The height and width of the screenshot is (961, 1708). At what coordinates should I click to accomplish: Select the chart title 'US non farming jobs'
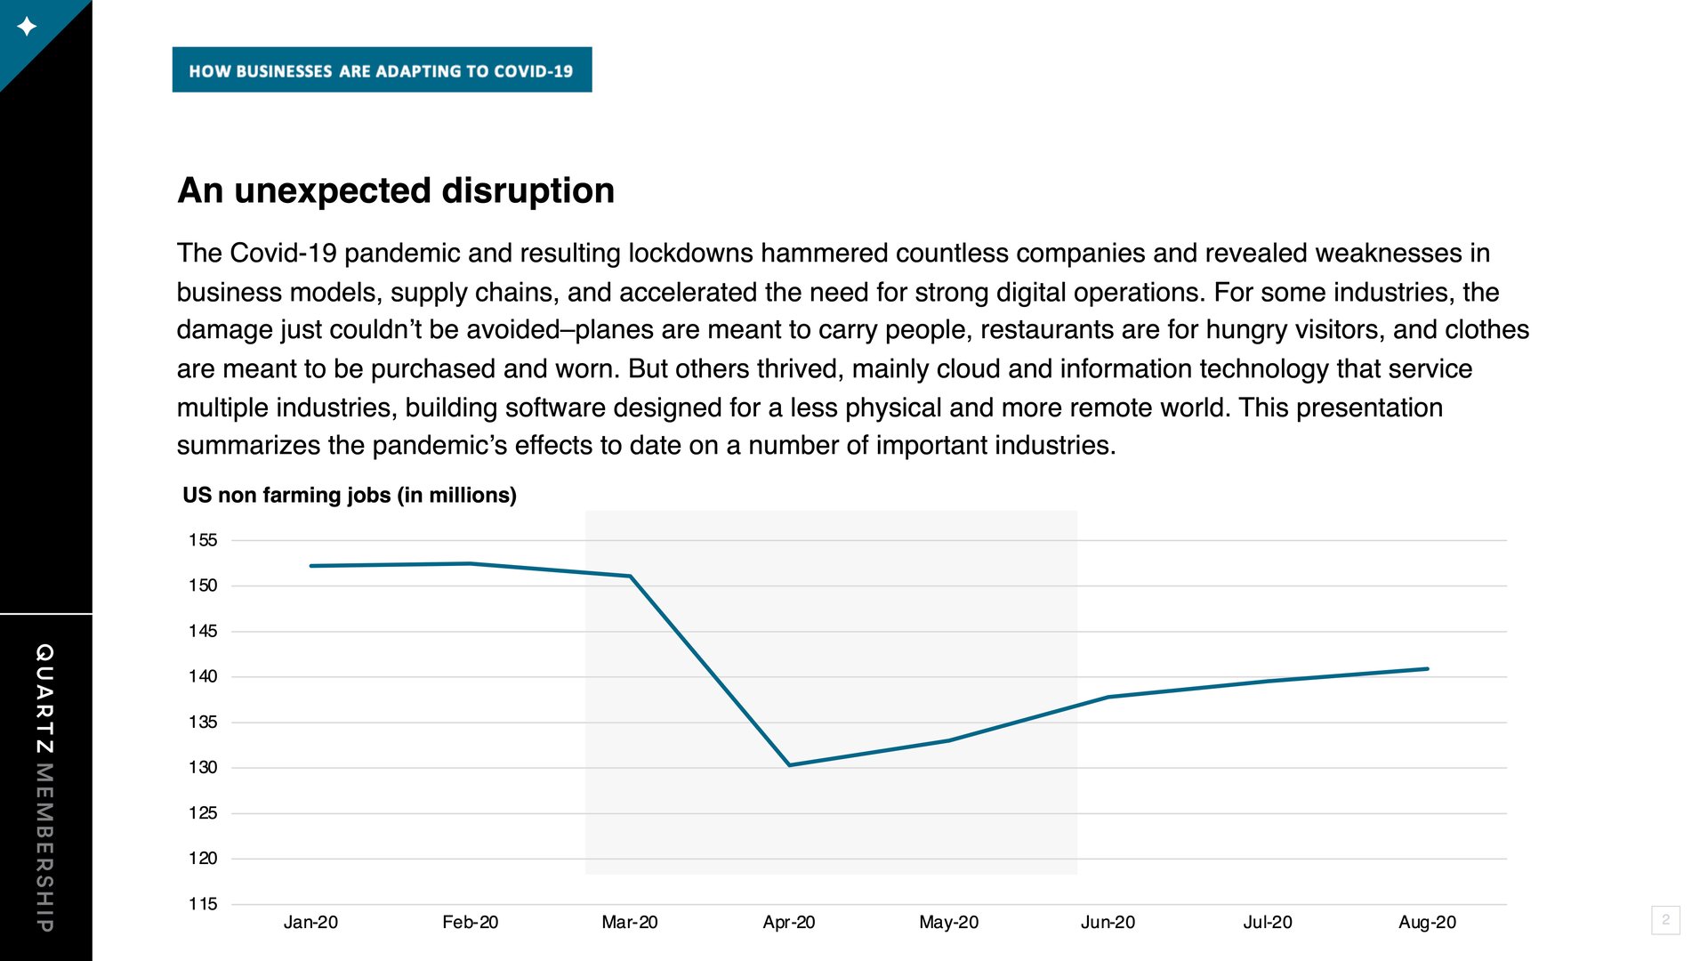click(x=350, y=495)
